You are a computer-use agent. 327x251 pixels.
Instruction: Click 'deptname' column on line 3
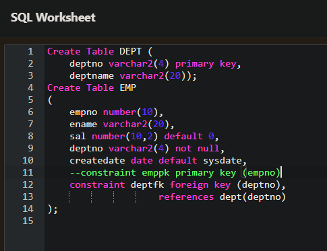tap(92, 76)
